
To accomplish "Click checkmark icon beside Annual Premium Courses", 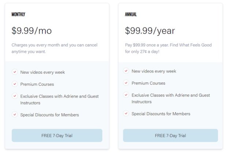I will coord(126,83).
